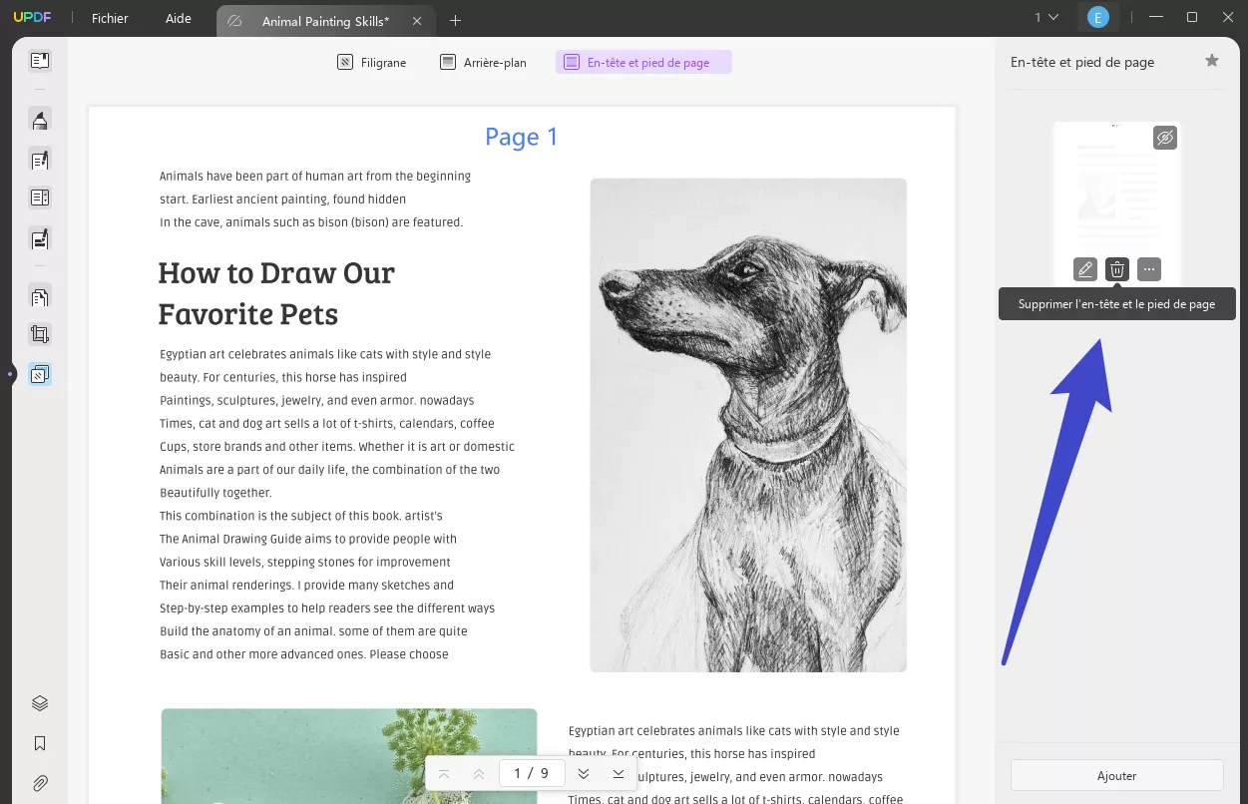Open the Edit PDF tool
Screen dimensions: 1248x804
pos(40,159)
